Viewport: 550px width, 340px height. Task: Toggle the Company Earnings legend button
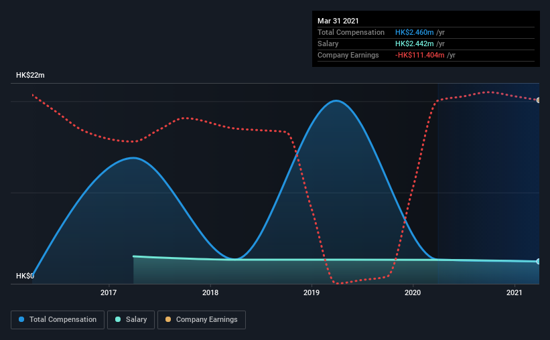coord(202,320)
